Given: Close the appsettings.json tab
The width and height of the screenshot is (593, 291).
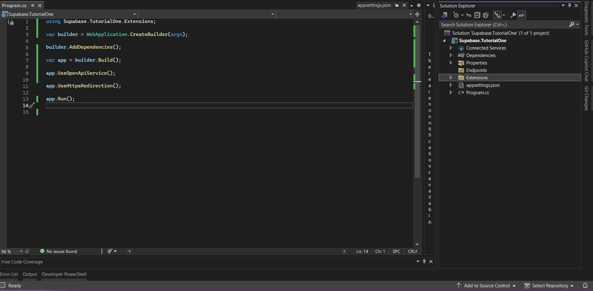Looking at the screenshot, I should (404, 5).
